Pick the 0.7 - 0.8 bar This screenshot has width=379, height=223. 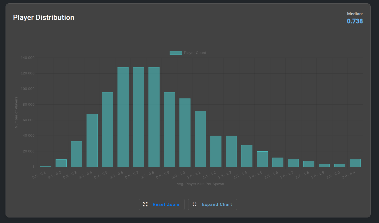pyautogui.click(x=154, y=117)
